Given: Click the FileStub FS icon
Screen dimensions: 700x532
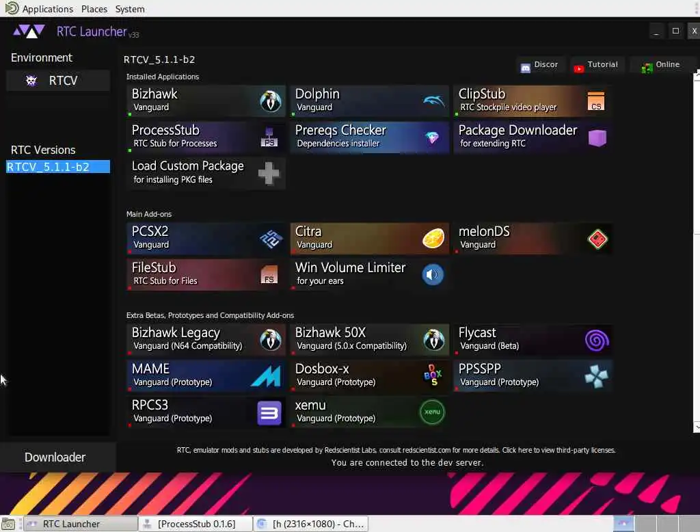Looking at the screenshot, I should pyautogui.click(x=269, y=275).
